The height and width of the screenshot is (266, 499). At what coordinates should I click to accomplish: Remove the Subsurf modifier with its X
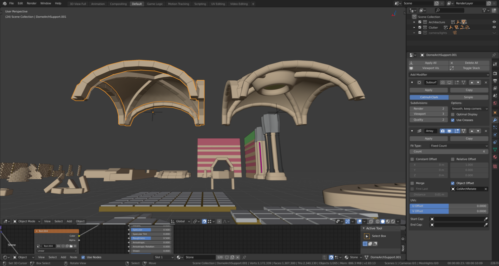pos(486,82)
